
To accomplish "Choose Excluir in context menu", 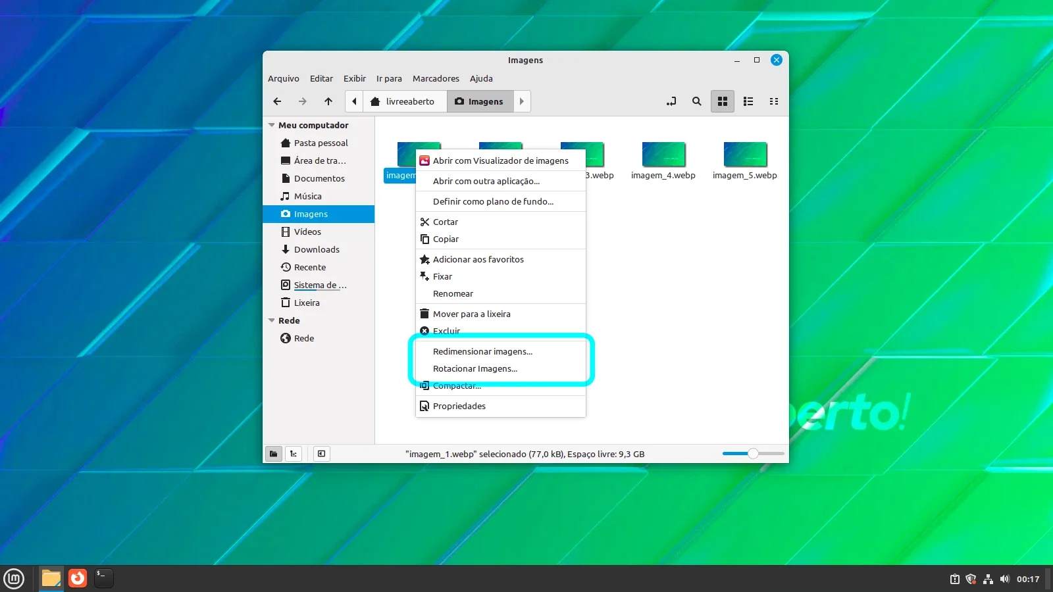I will pos(501,331).
